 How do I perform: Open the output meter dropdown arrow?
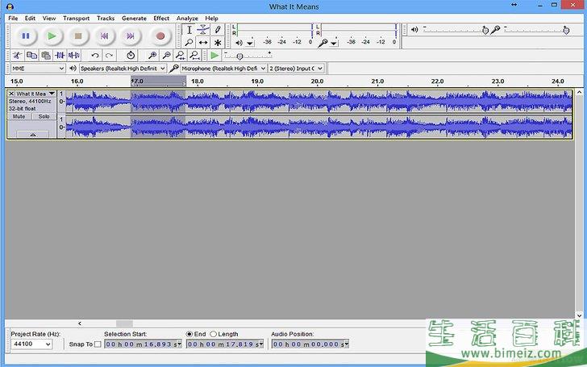click(250, 43)
